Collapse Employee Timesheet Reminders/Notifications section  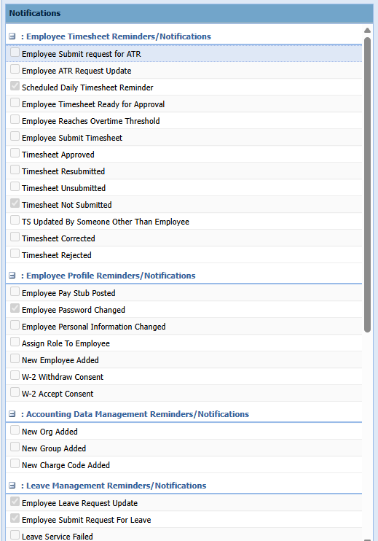tap(12, 36)
